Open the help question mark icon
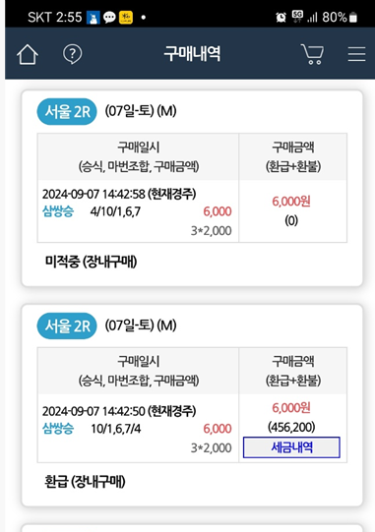 click(73, 54)
